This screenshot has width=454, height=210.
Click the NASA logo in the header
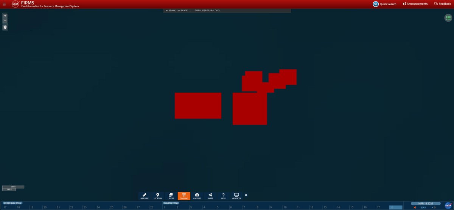point(16,4)
